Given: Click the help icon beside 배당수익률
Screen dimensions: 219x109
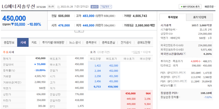Looking at the screenshot, I should 175,85.
